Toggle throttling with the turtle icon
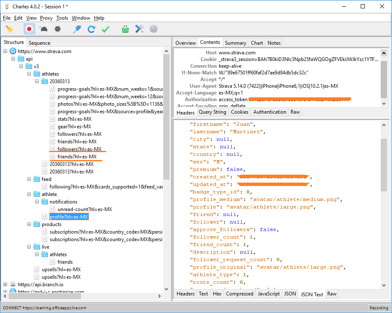Screen dimensions: 392x313 [43, 29]
